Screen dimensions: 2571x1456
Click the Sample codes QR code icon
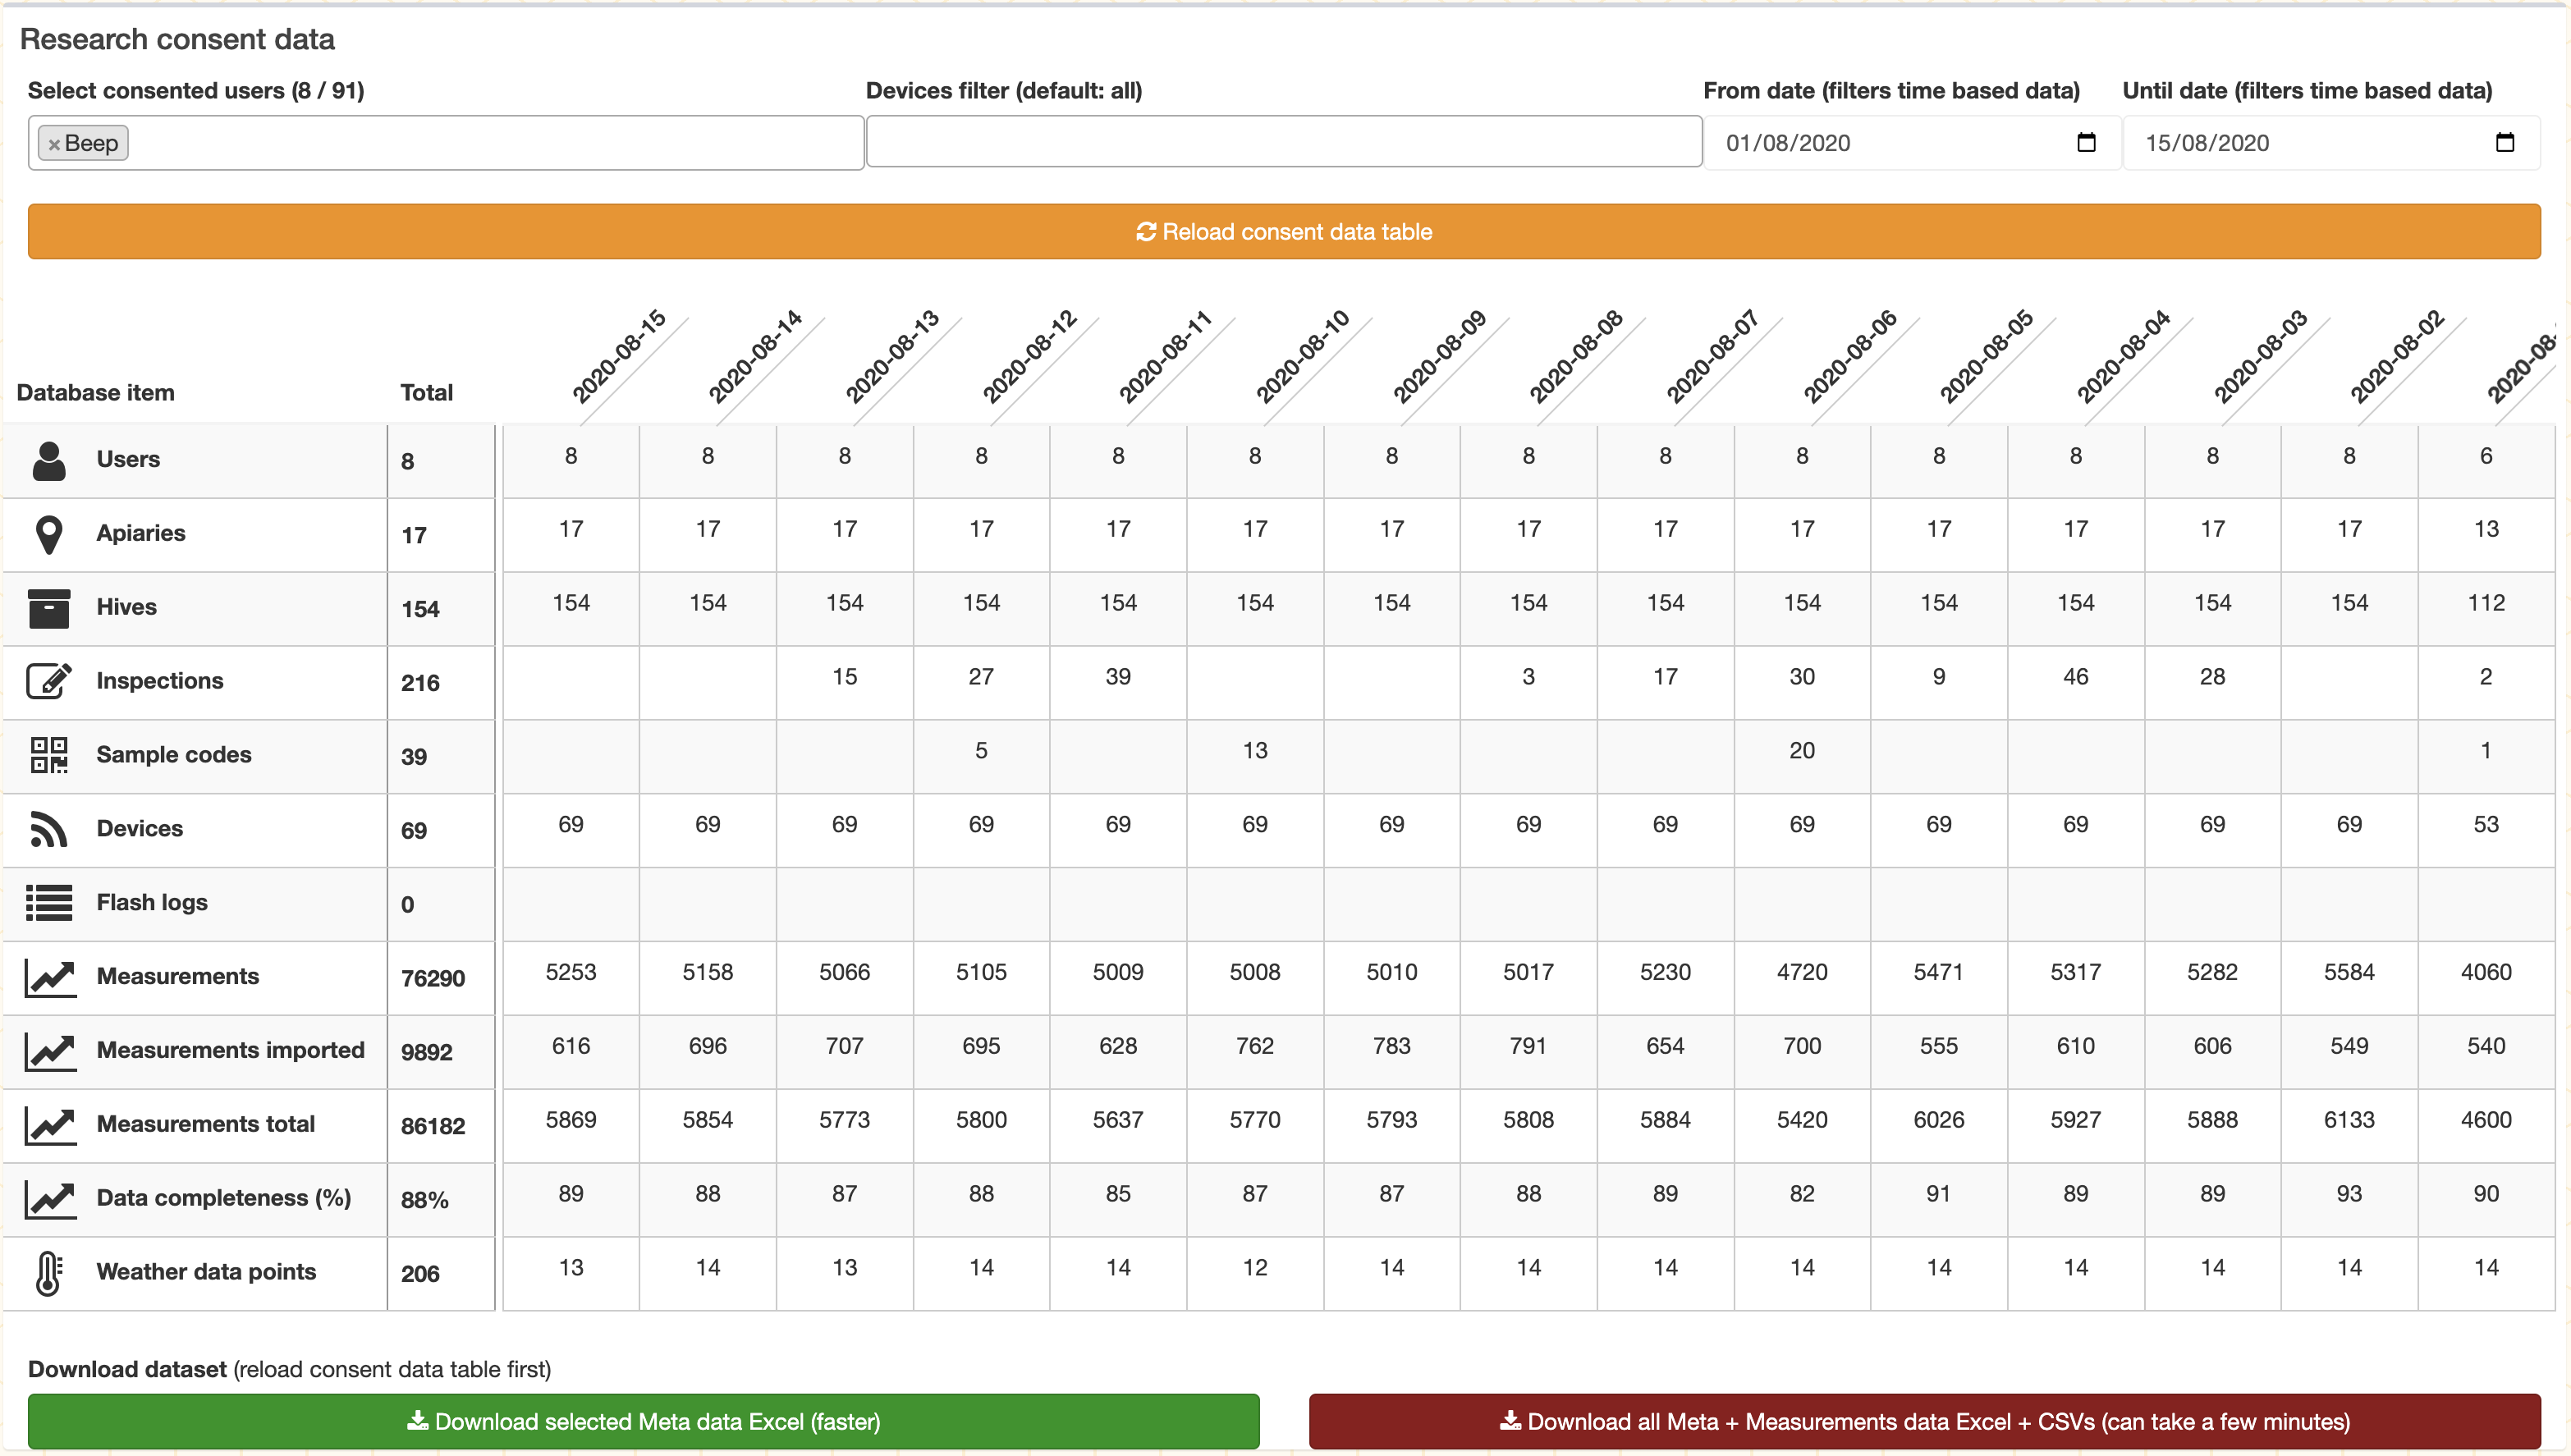(x=50, y=755)
